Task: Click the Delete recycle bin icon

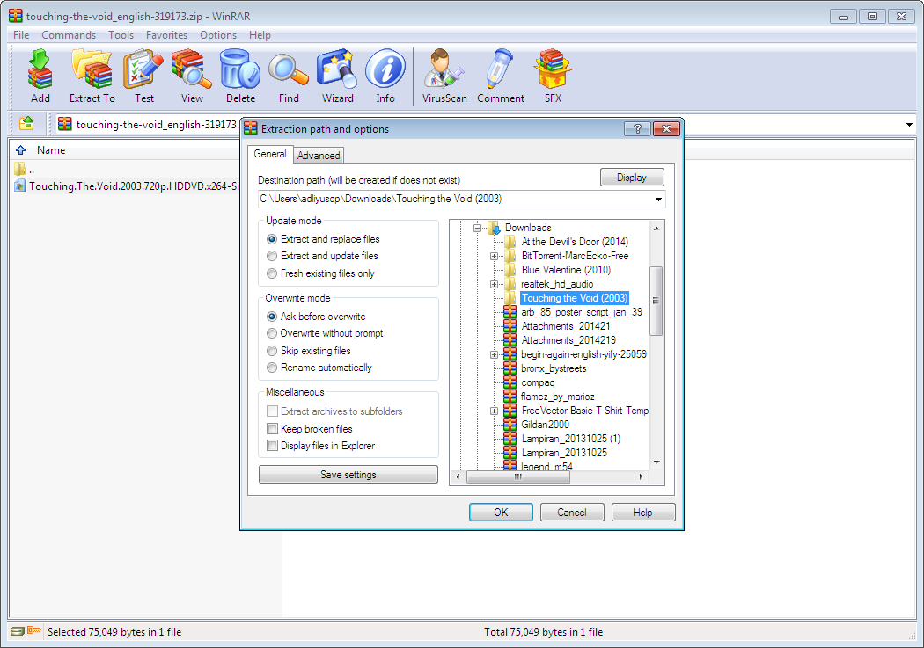Action: tap(240, 76)
